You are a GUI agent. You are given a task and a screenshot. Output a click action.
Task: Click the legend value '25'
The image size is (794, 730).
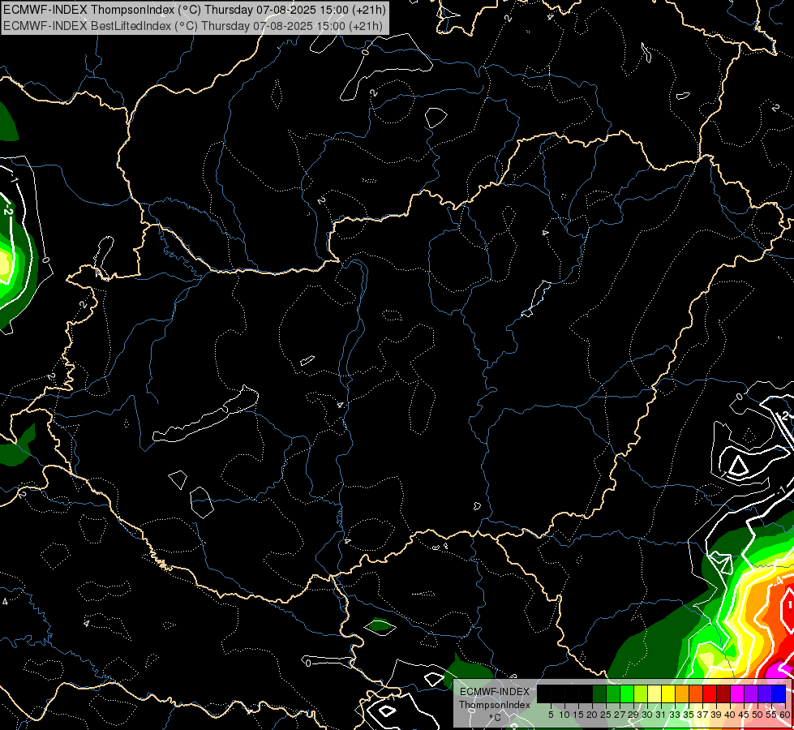(606, 715)
